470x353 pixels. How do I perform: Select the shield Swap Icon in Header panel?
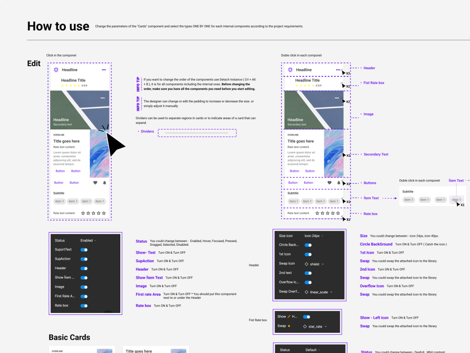[x=314, y=264]
